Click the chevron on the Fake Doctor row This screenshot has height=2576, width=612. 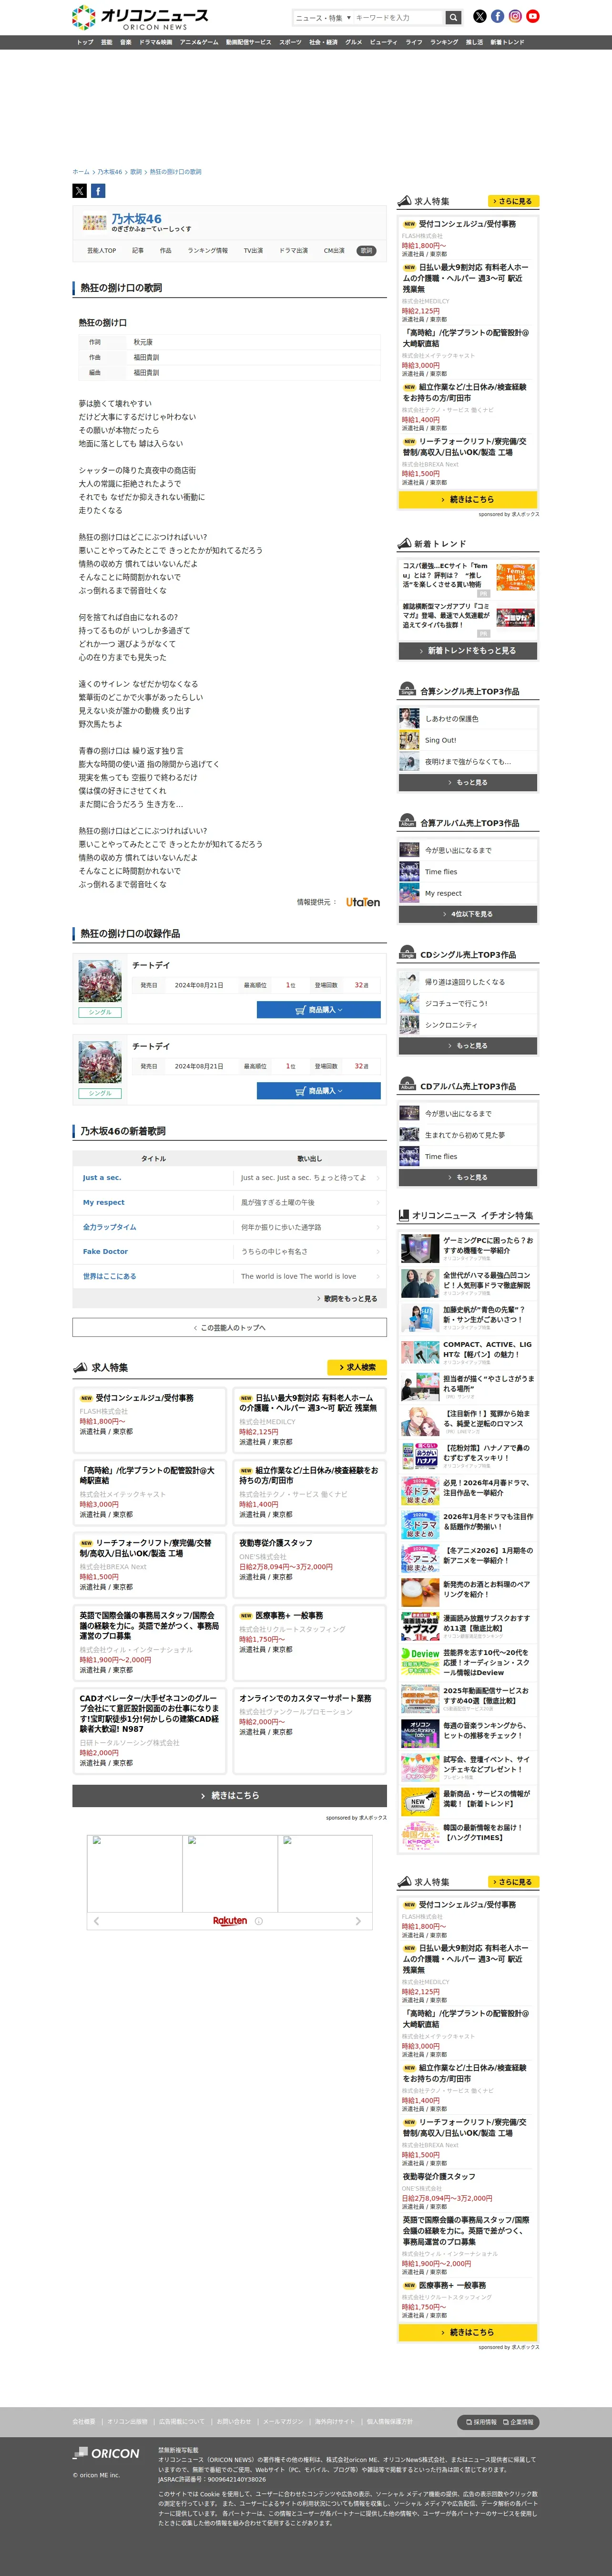coord(378,1251)
